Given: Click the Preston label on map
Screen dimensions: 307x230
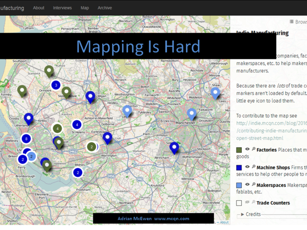Looking at the screenshot, I should click(85, 20).
